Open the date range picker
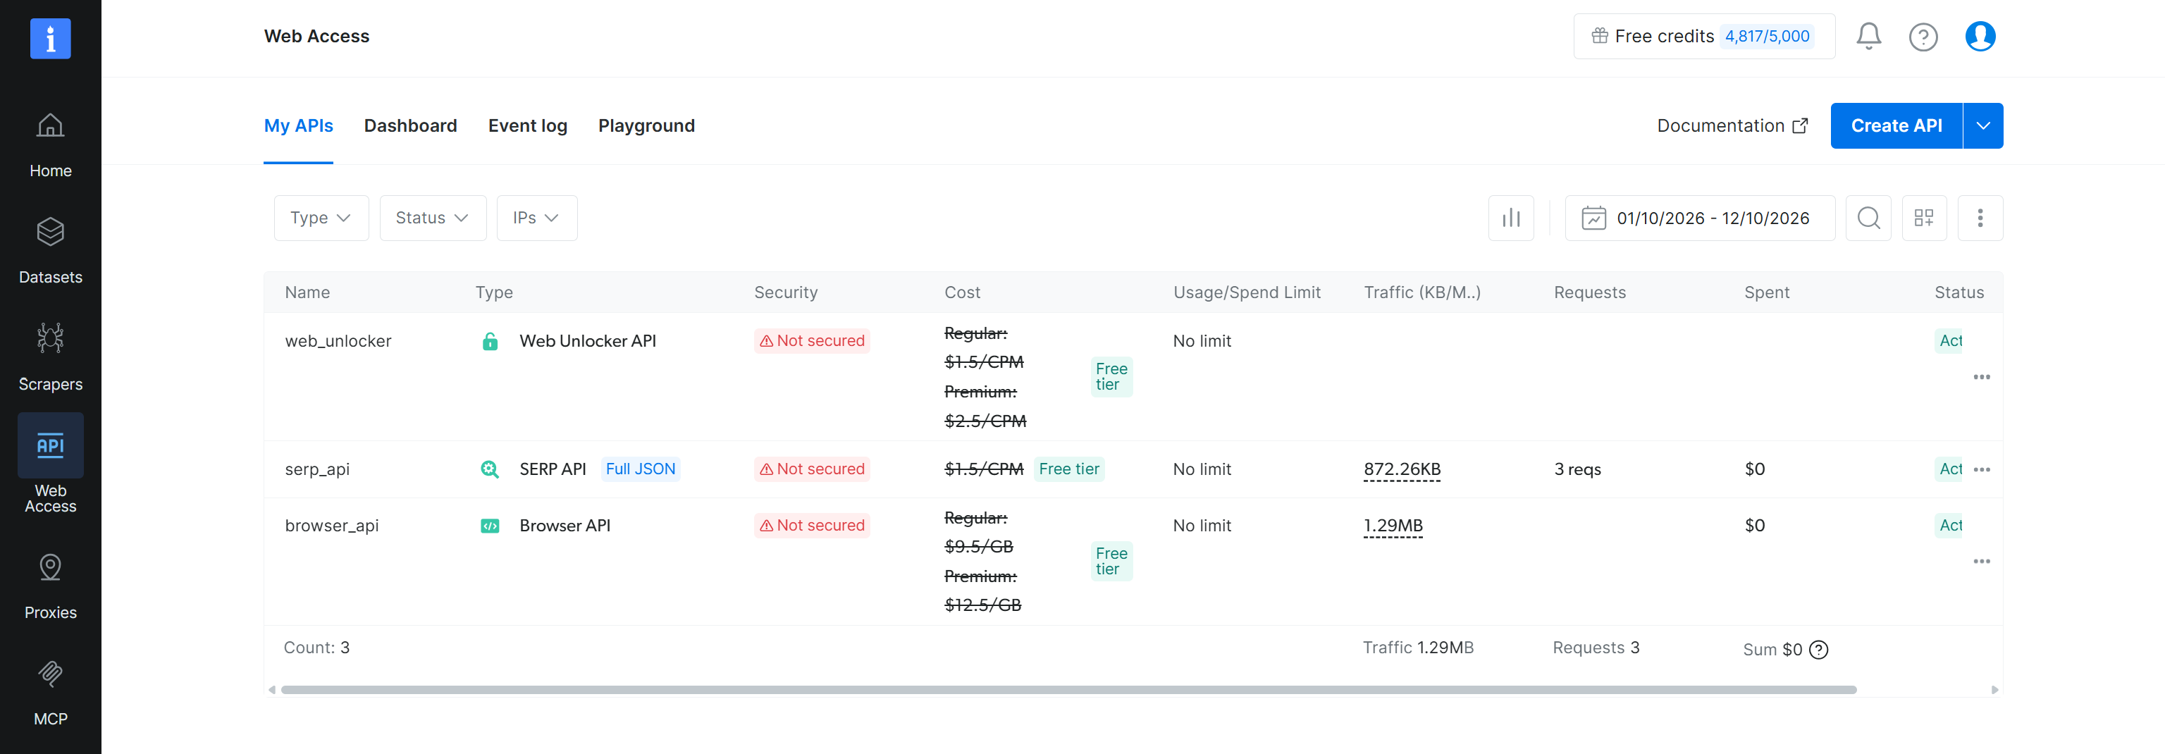 coord(1699,218)
